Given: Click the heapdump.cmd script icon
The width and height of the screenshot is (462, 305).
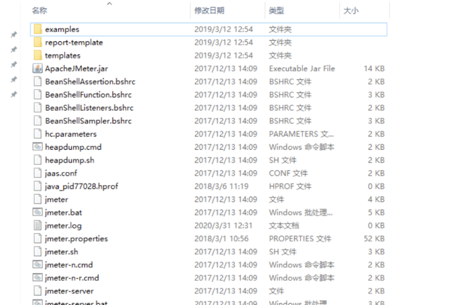Looking at the screenshot, I should click(37, 147).
